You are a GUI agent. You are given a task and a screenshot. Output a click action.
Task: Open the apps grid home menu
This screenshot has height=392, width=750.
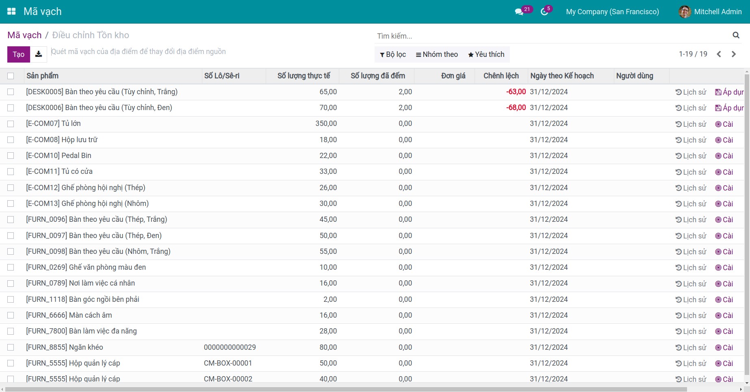coord(11,11)
